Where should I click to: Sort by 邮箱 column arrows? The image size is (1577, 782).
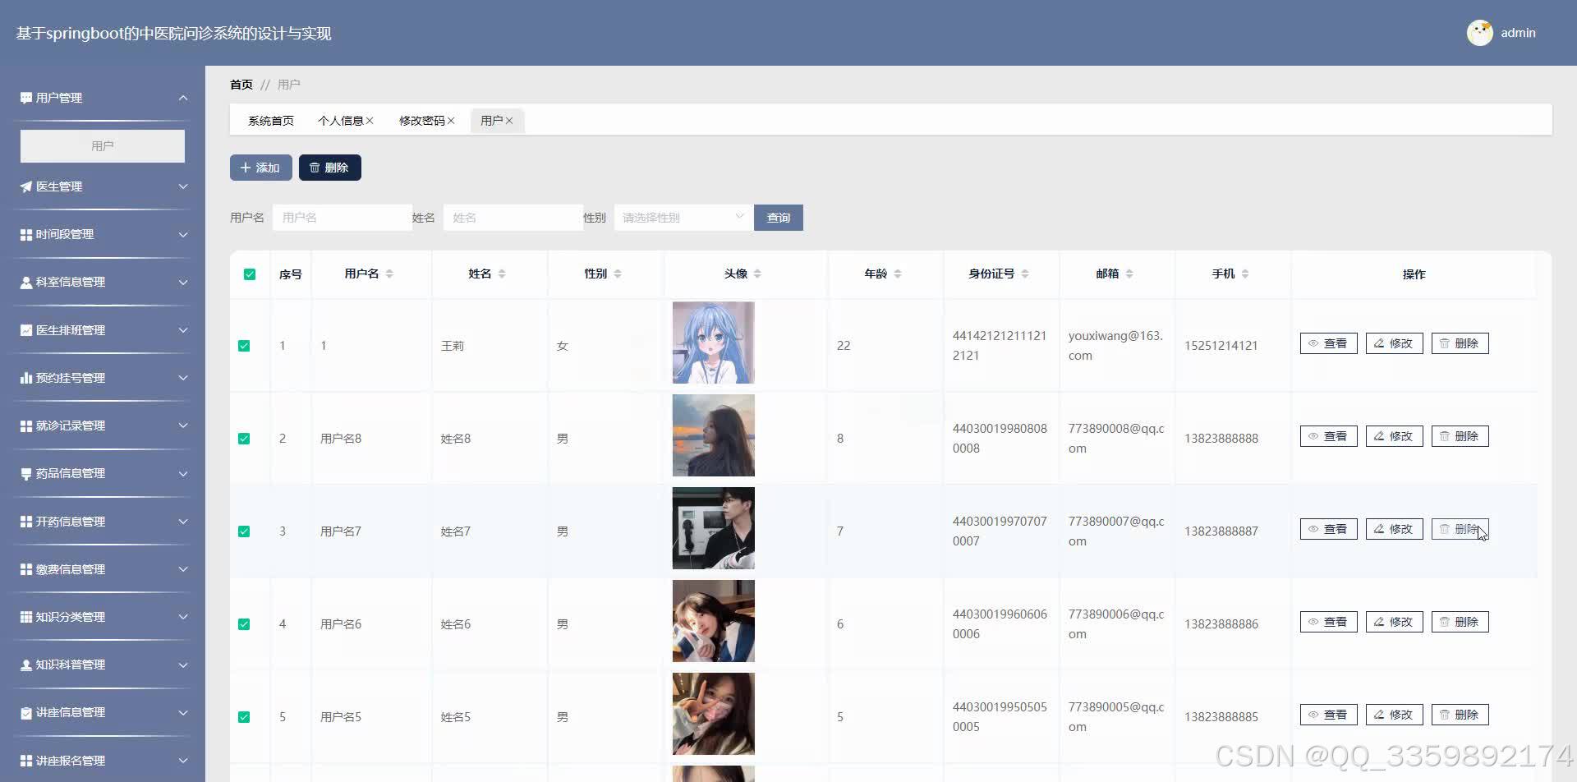coord(1129,274)
